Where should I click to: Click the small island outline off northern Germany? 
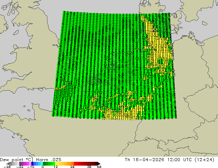[204, 23]
